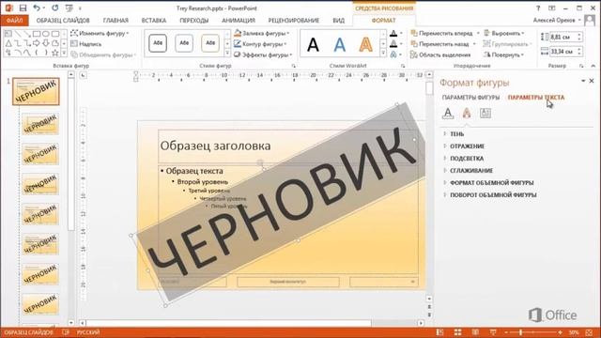601x338 pixels.
Task: Click the РУССКИЙ language indicator
Action: tap(88, 332)
